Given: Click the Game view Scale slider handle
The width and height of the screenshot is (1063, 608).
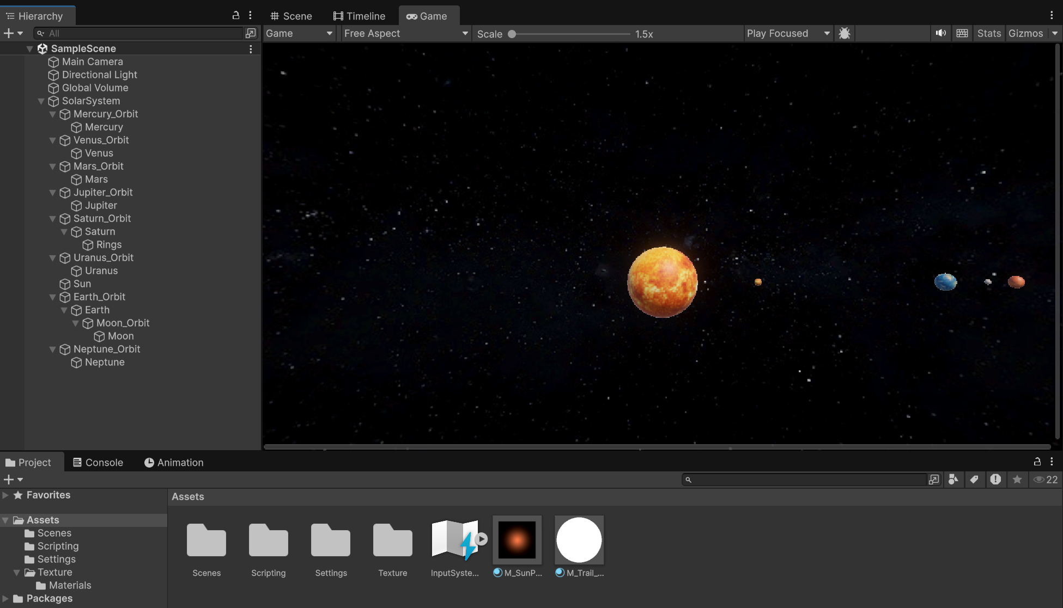Looking at the screenshot, I should pyautogui.click(x=512, y=34).
